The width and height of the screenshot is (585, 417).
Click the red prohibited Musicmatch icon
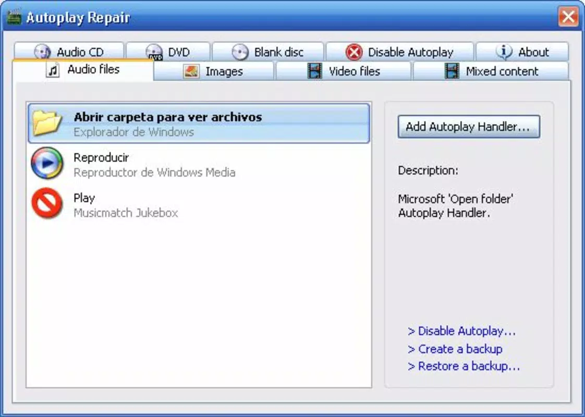[x=47, y=203]
